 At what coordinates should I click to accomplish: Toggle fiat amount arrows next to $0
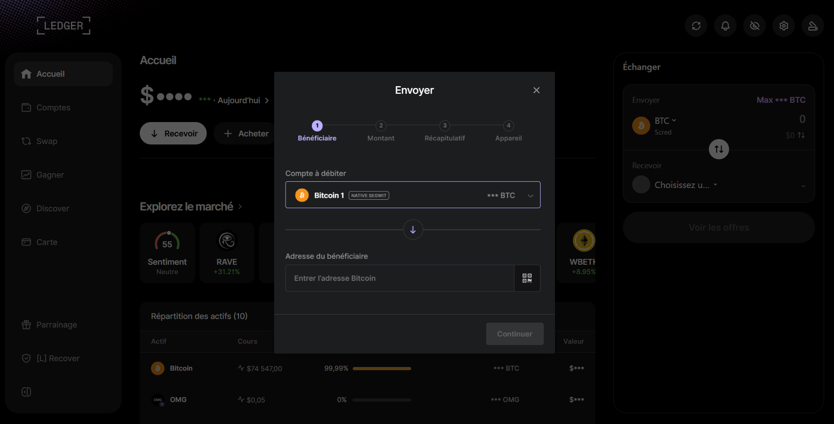(x=801, y=135)
